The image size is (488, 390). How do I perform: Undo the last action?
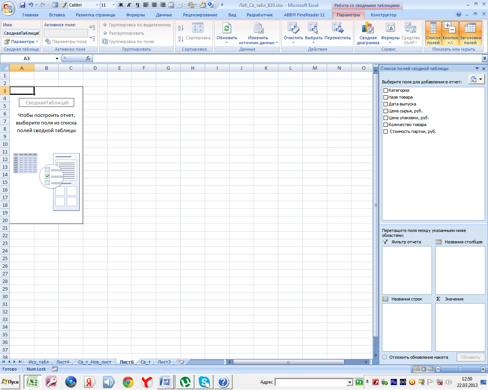point(30,5)
